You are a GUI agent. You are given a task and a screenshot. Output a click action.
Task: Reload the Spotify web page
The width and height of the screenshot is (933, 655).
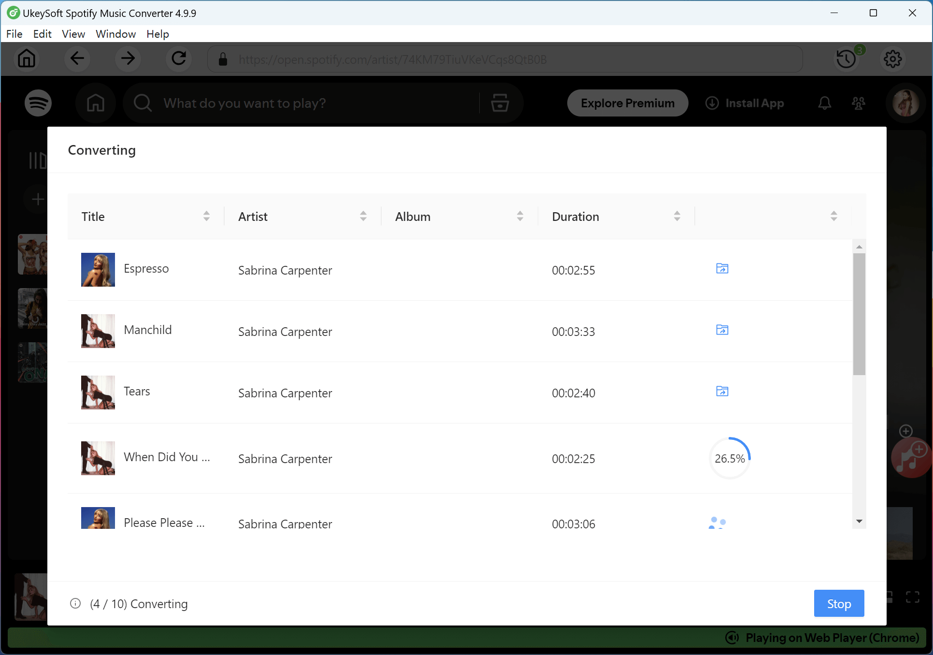[x=178, y=58]
